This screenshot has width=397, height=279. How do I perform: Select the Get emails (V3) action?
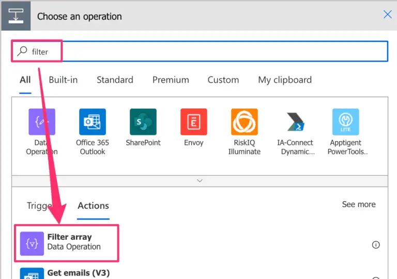click(x=79, y=273)
